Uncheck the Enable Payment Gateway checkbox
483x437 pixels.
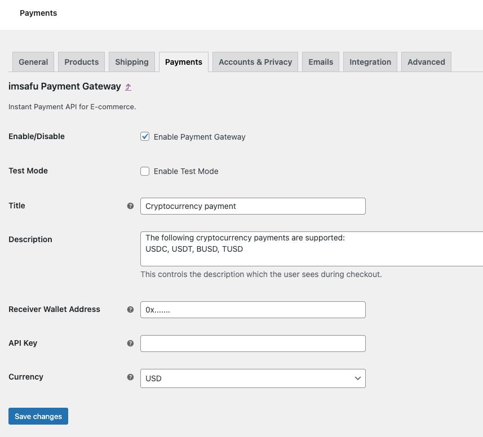145,137
